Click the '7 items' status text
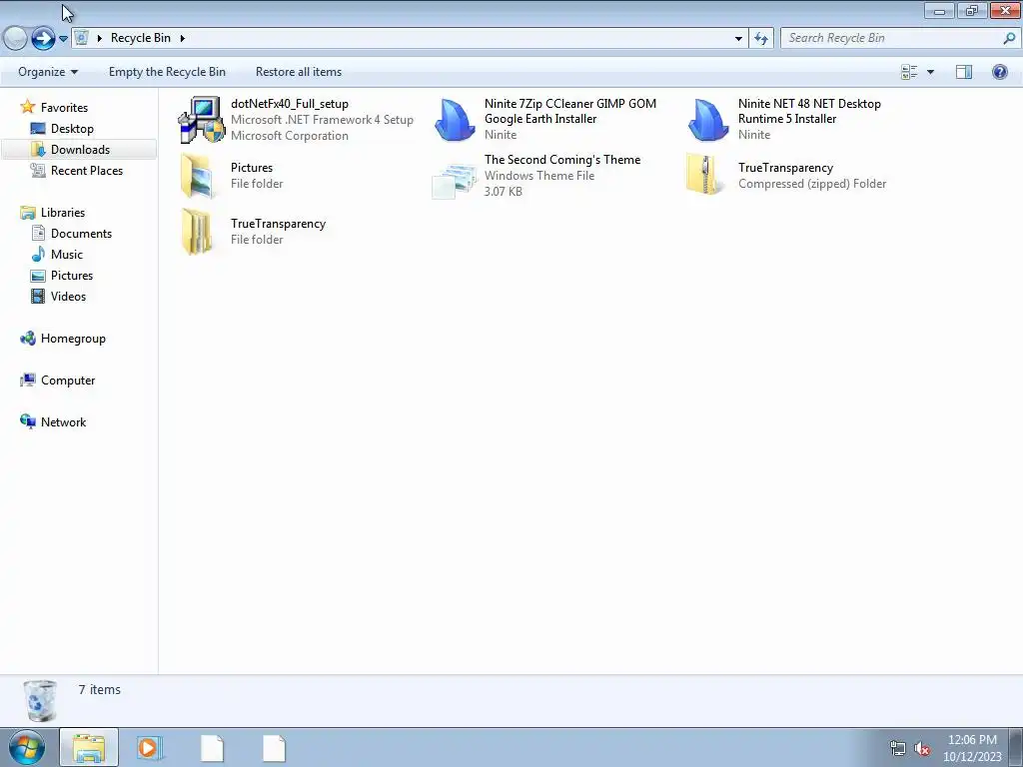This screenshot has width=1023, height=767. tap(100, 689)
